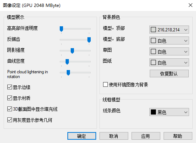This screenshot has width=196, height=143.
Task: Close the 图像设定 dialog window
Action: [x=191, y=5]
